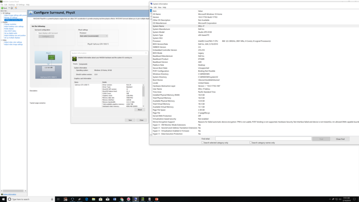The height and width of the screenshot is (202, 359).
Task: Click the System Information link at bottom-left
Action: [x=9, y=194]
